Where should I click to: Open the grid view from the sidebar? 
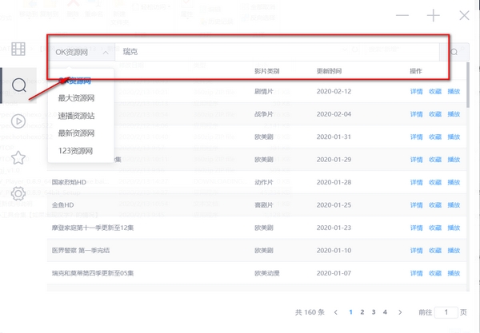pos(18,49)
